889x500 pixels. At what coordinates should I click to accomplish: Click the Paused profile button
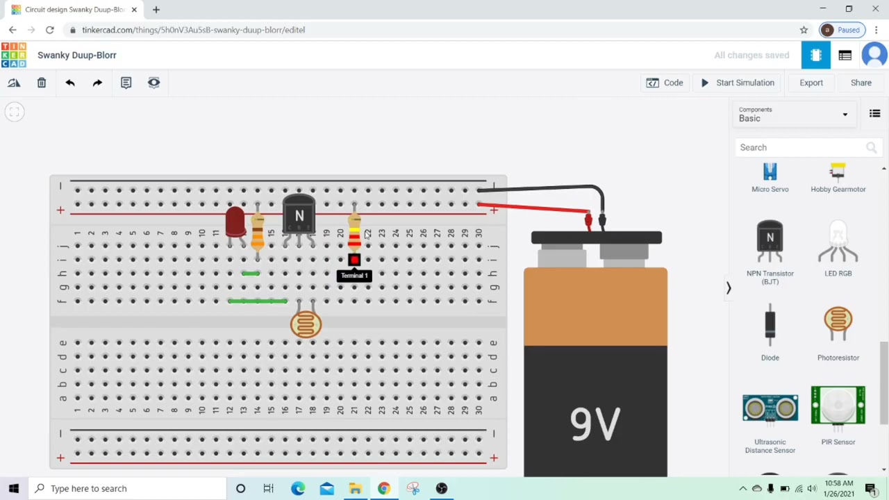841,30
